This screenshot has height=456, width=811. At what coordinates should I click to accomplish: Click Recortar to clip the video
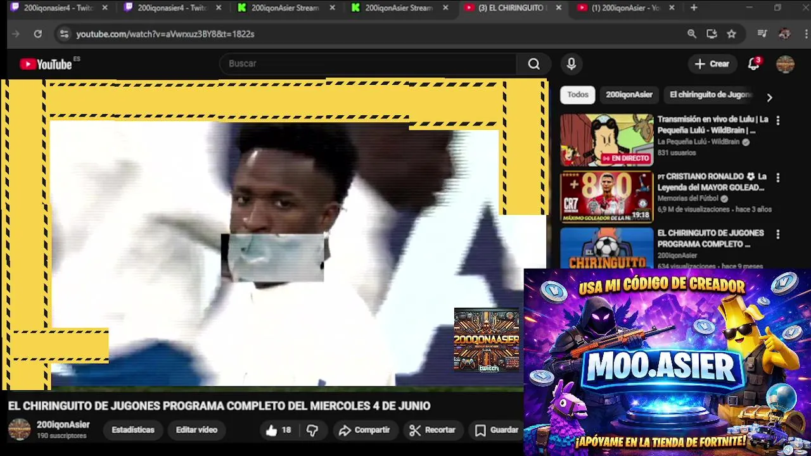pyautogui.click(x=433, y=431)
